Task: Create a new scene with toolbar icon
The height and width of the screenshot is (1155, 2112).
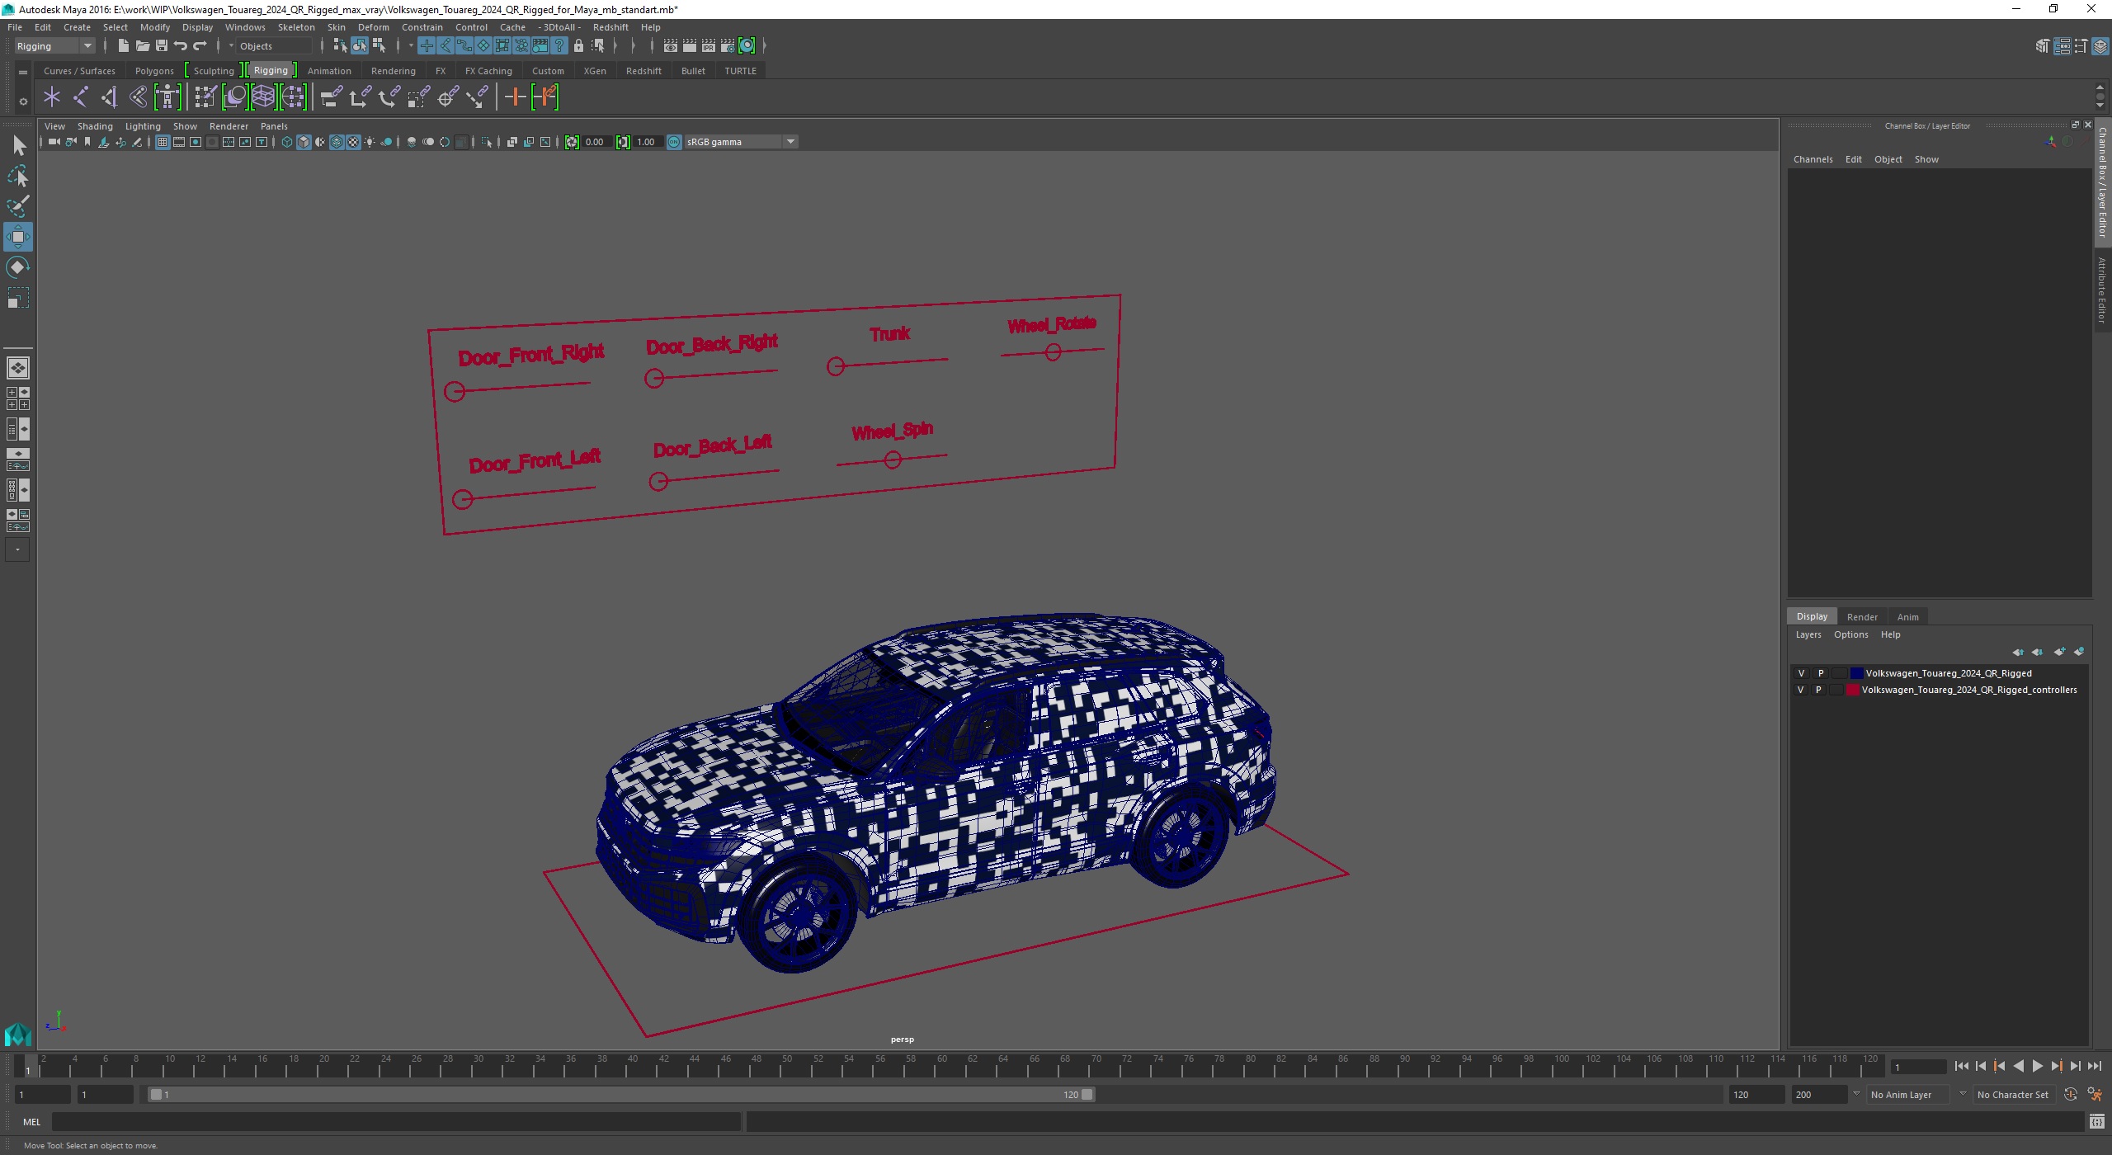Action: (124, 46)
